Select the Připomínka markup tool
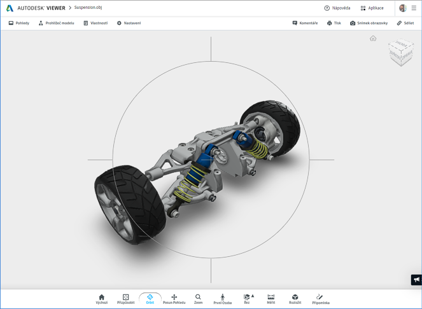This screenshot has width=422, height=309. [321, 299]
